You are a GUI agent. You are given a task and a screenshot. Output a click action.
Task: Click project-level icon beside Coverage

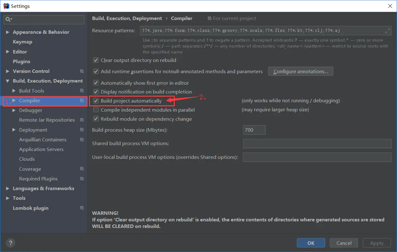tap(82, 169)
